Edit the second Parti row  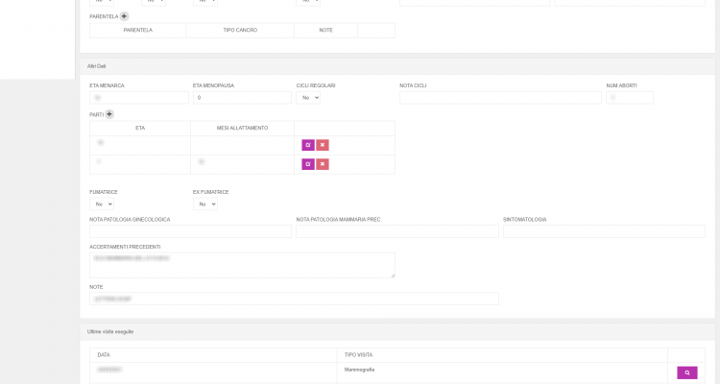pos(308,164)
